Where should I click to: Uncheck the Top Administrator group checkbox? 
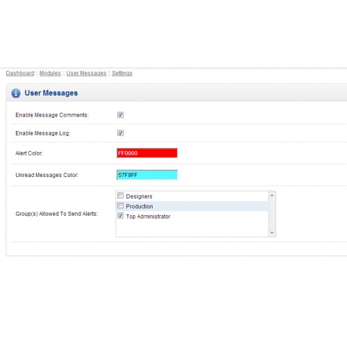point(120,216)
